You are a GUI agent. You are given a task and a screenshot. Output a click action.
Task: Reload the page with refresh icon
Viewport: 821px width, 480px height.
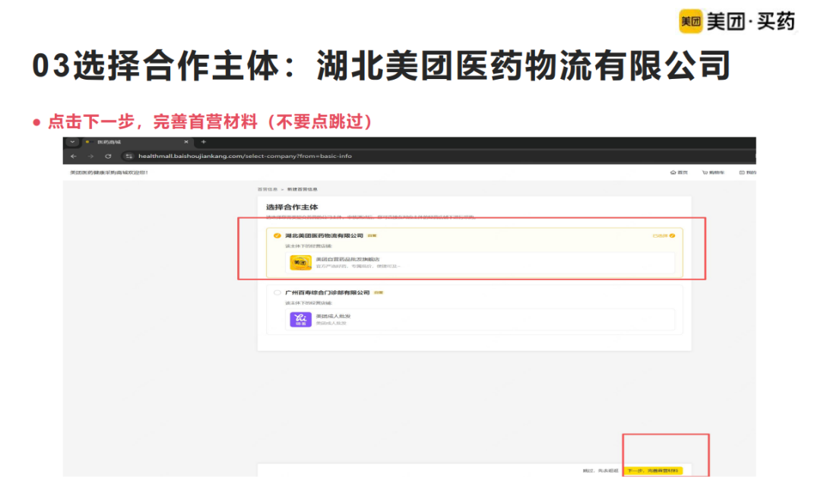pyautogui.click(x=108, y=156)
